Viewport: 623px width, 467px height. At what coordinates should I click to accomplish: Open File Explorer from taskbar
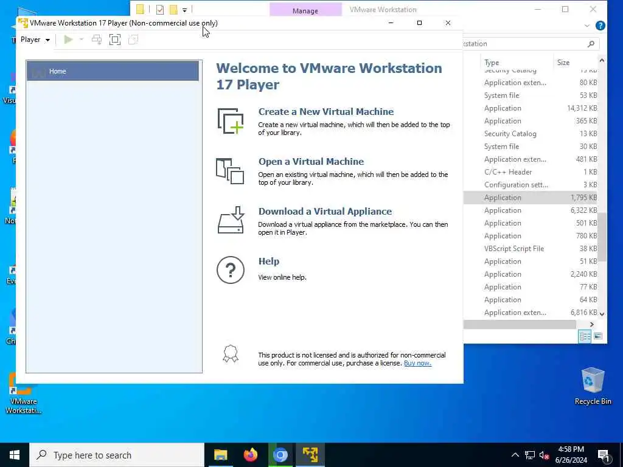220,455
